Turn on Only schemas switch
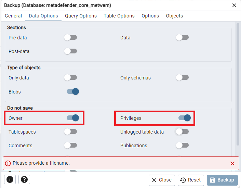 (182, 78)
